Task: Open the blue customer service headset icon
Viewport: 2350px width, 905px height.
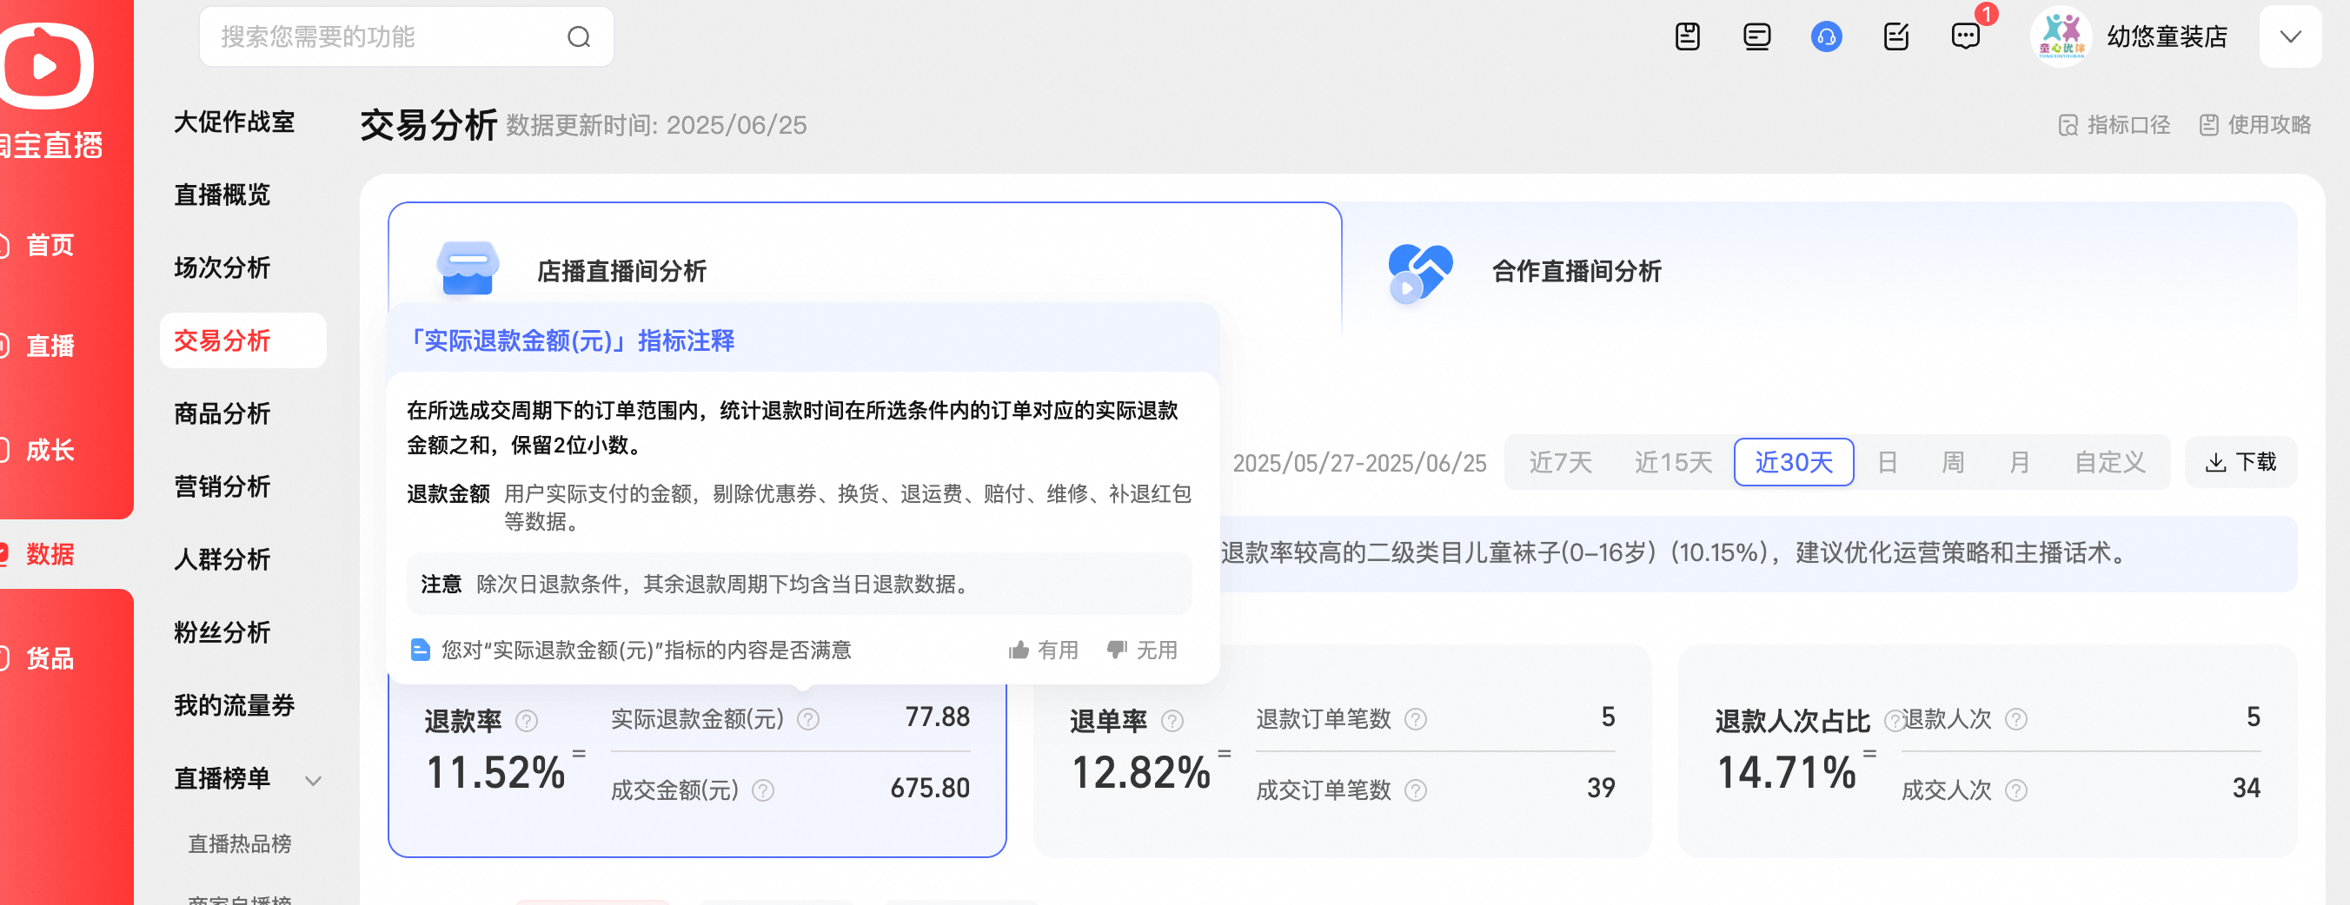Action: click(1825, 36)
